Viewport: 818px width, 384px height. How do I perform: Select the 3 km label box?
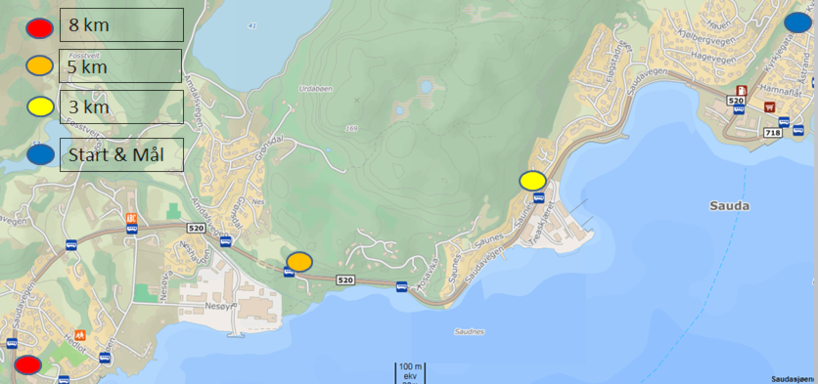pos(121,107)
